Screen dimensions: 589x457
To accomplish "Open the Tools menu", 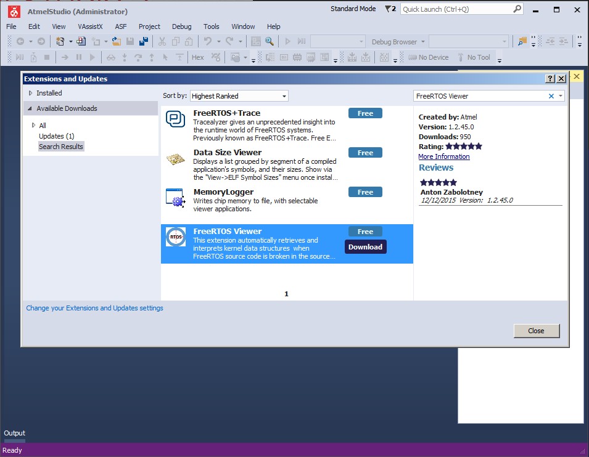I will coord(211,26).
